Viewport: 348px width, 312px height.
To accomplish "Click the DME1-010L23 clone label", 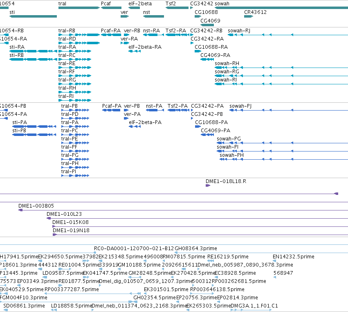I will [64, 214].
